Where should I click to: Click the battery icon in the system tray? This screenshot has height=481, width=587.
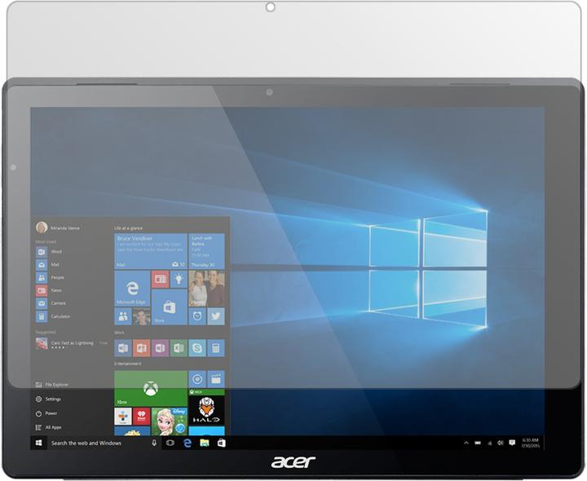point(478,443)
